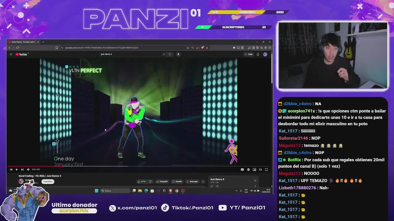Toggle subtitles on the video player
The image size is (394, 221).
pos(242,169)
